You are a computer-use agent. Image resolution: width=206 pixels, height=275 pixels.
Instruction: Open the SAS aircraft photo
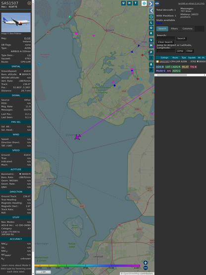click(x=16, y=22)
